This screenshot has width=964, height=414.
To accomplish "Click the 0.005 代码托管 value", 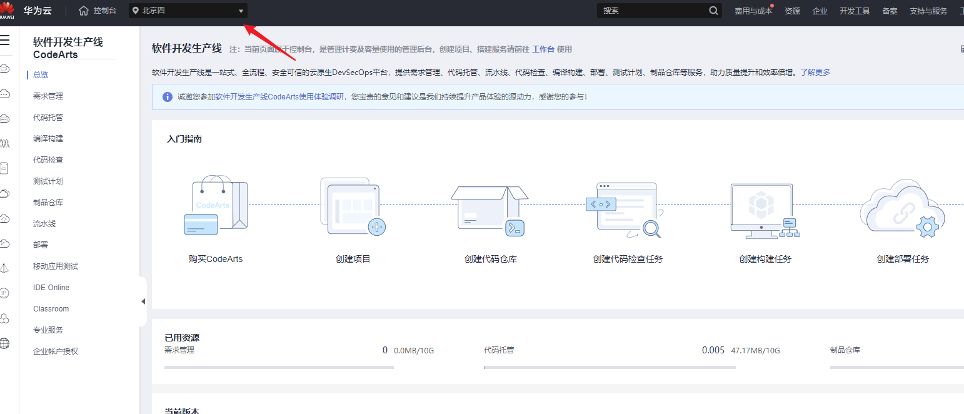I will click(x=713, y=350).
